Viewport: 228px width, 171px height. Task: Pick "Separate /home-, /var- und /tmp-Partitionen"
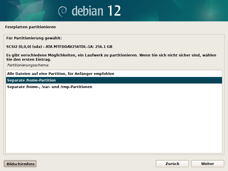pos(50,87)
